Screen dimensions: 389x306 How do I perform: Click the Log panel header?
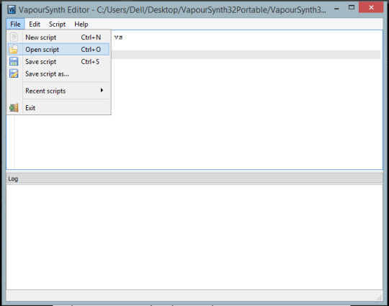[x=194, y=179]
